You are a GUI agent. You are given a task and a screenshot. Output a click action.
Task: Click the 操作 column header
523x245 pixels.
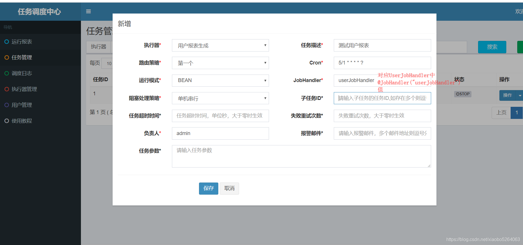click(x=504, y=79)
